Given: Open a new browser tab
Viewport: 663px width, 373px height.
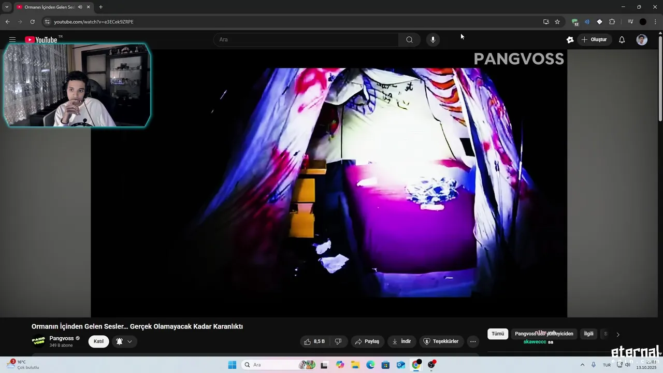Looking at the screenshot, I should [x=100, y=7].
